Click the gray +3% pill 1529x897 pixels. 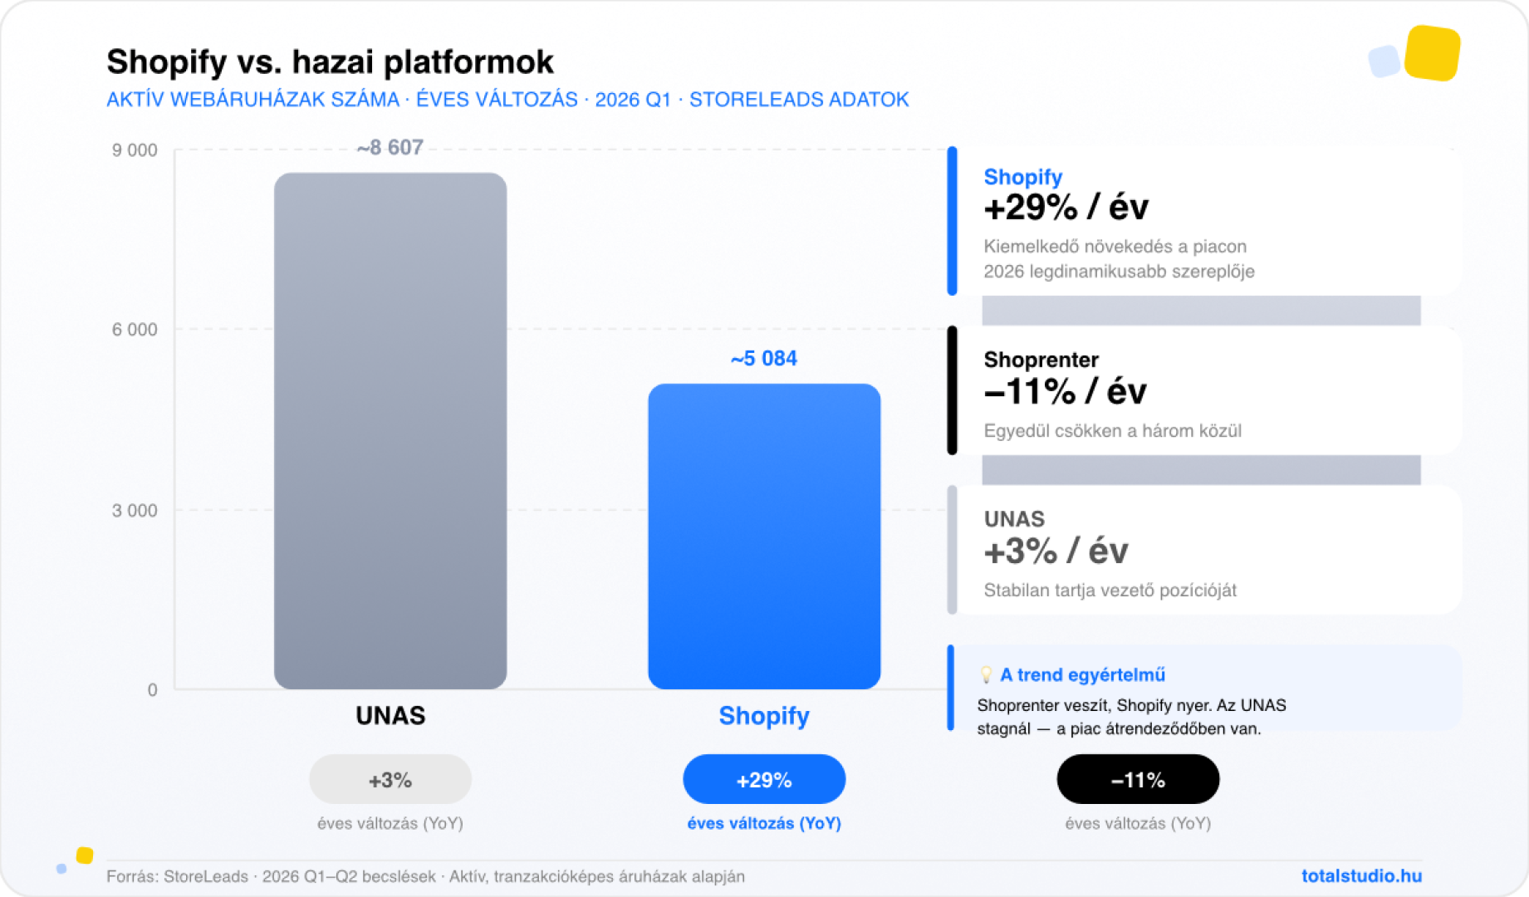[x=390, y=779]
